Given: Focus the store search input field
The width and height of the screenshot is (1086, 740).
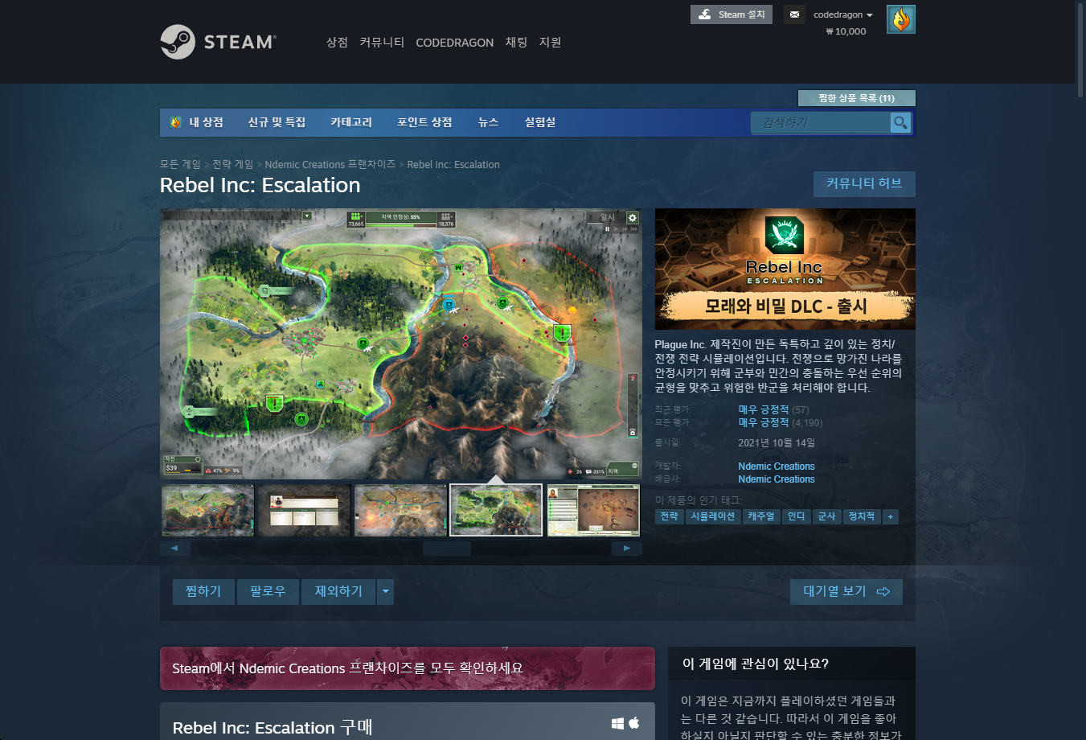Looking at the screenshot, I should click(x=821, y=122).
